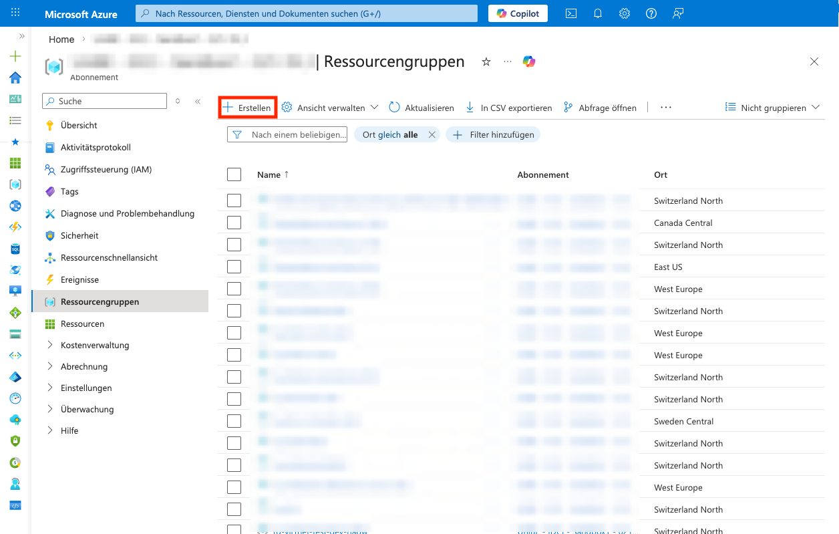Click 'Filter hinzufügen' button
The height and width of the screenshot is (534, 839).
(x=494, y=135)
